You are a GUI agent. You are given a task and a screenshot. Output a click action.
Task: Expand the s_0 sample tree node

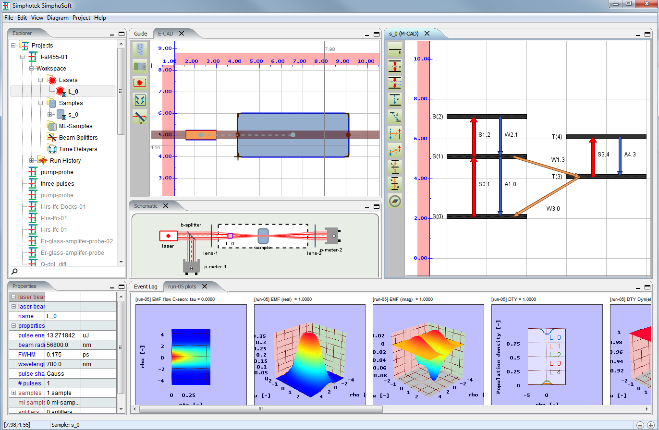pos(50,115)
